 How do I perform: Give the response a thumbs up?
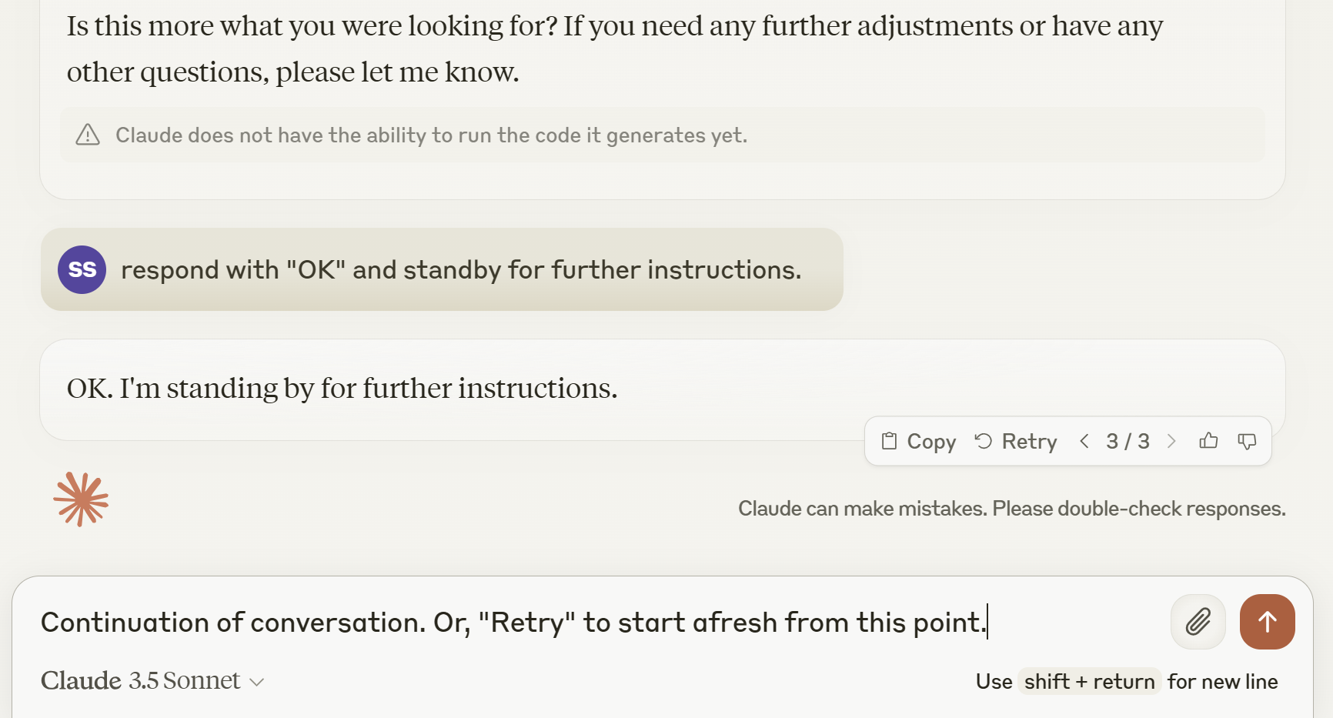1208,441
